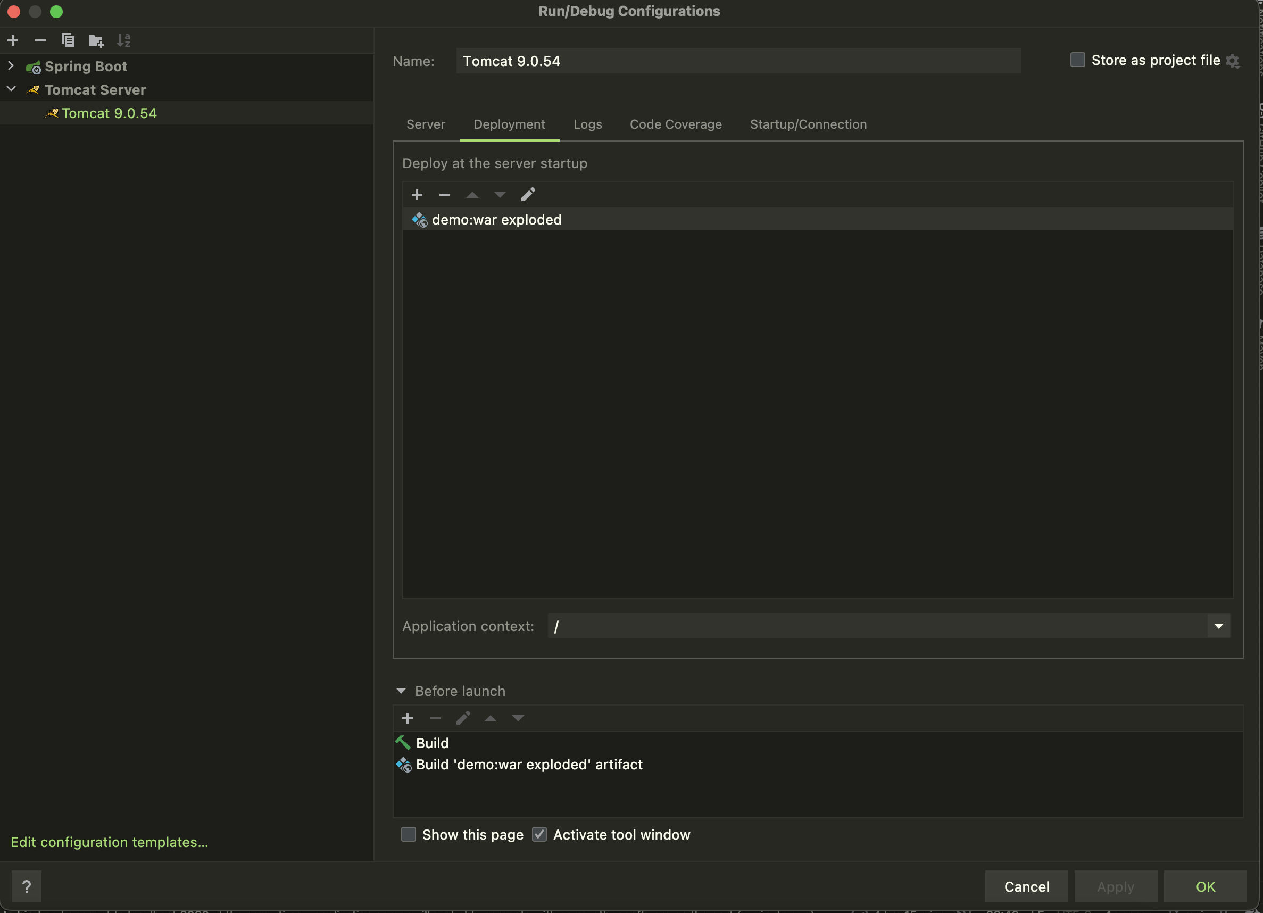Create new folder for configurations

click(96, 40)
